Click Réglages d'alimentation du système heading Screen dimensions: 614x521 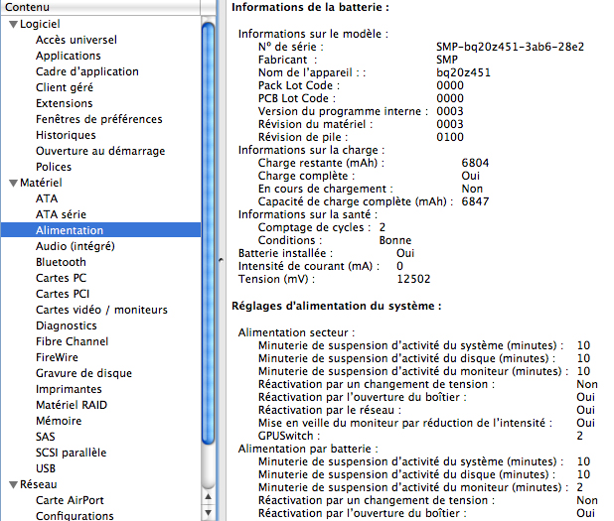[337, 306]
